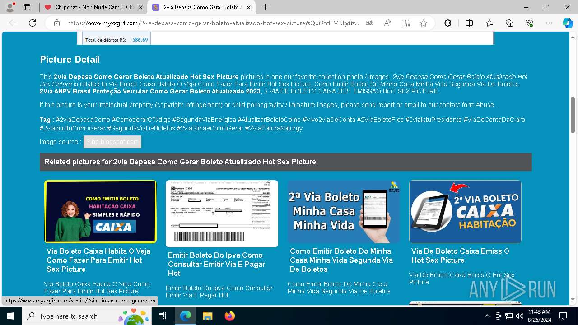
Task: Open the #AtualizarBoletoComo tag
Action: point(269,120)
